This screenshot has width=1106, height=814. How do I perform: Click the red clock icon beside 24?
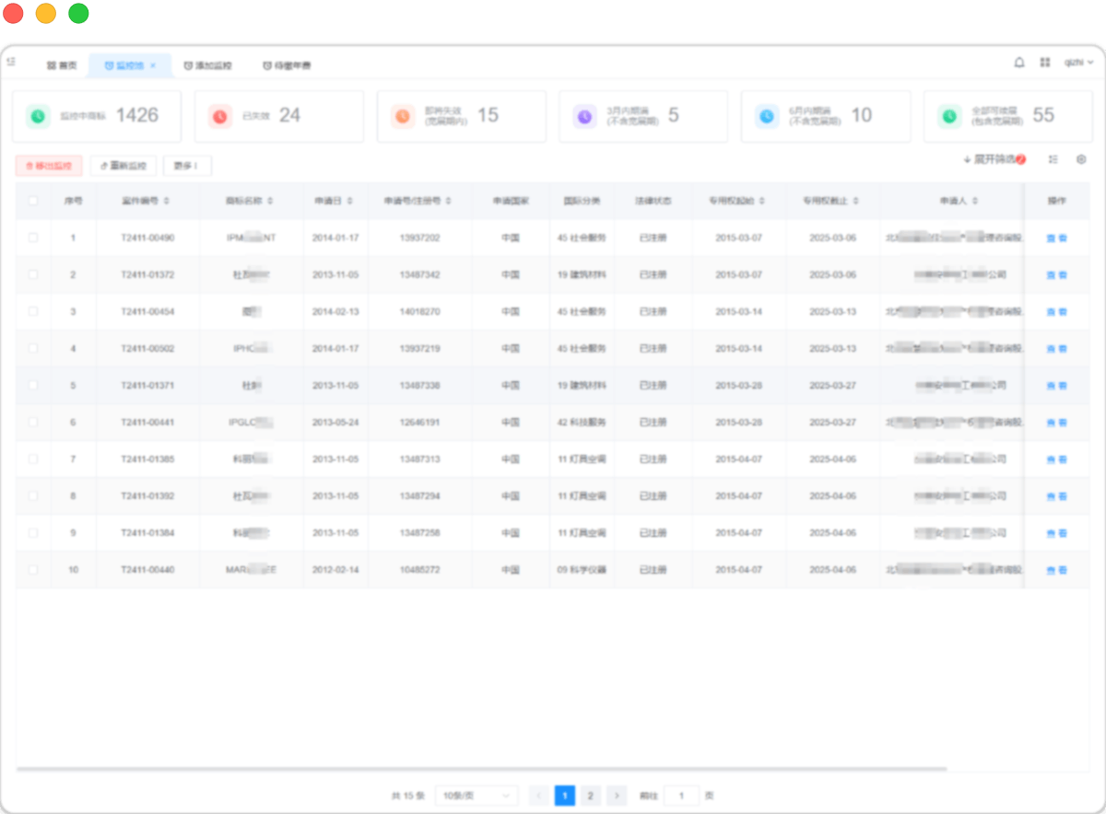tap(219, 116)
